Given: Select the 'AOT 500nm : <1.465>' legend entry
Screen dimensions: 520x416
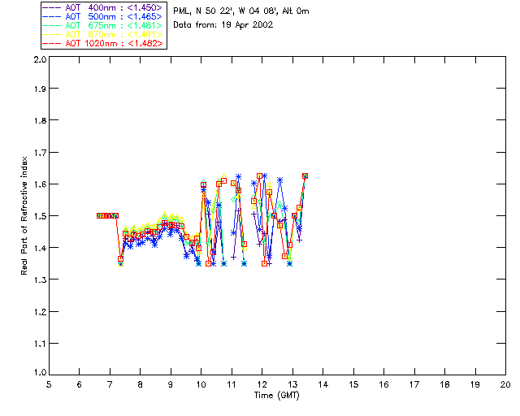Looking at the screenshot, I should tap(103, 16).
